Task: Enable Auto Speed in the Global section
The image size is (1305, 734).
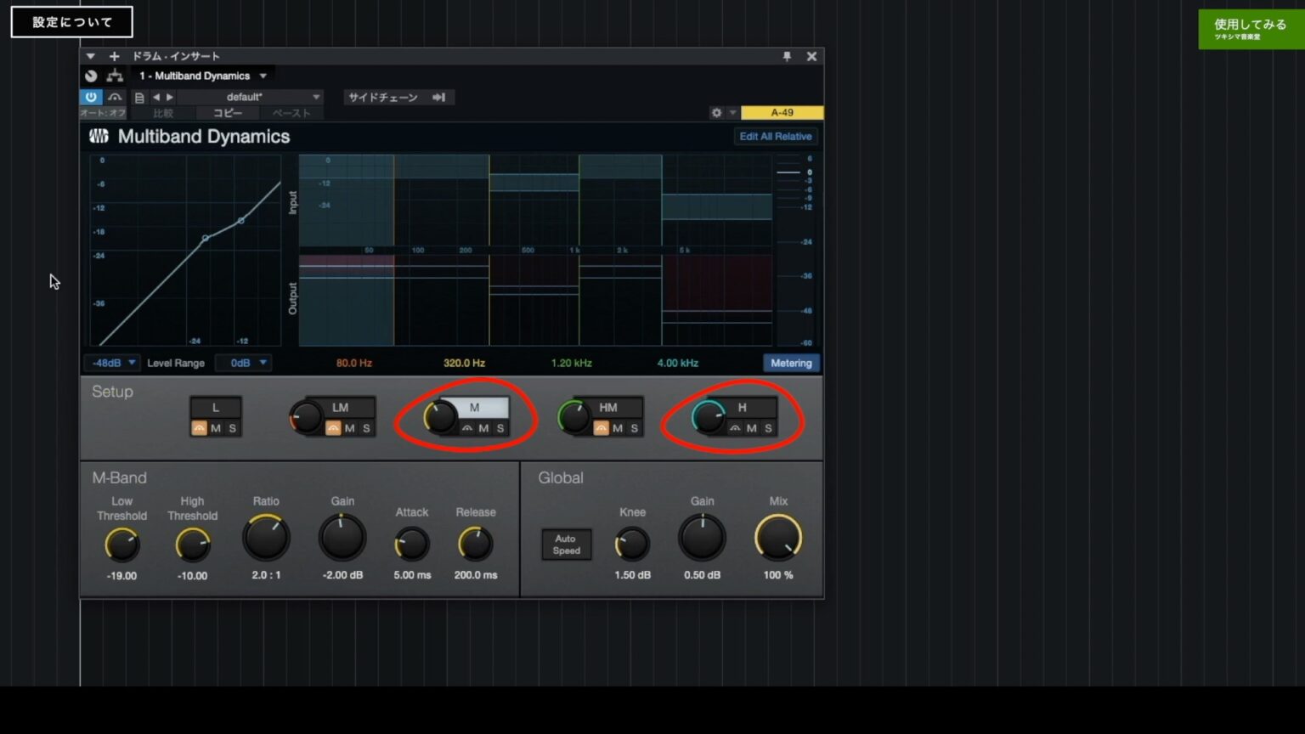Action: [566, 544]
